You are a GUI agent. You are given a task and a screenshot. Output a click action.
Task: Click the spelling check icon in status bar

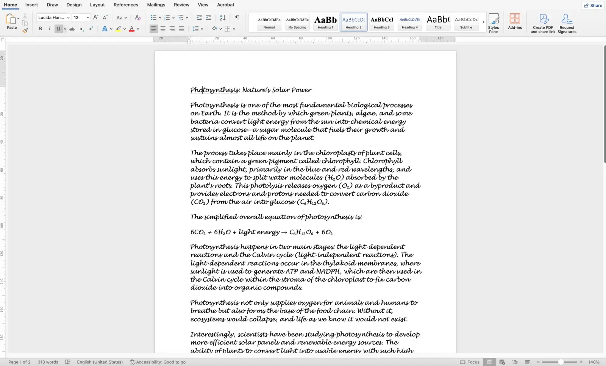point(68,362)
